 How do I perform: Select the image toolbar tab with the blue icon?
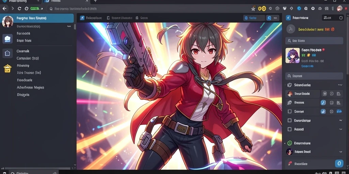coord(91,18)
